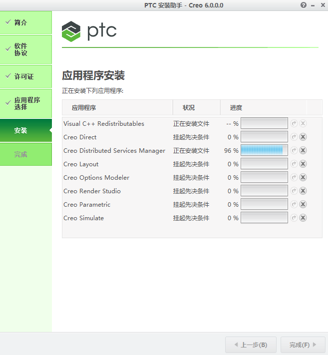This screenshot has width=328, height=355.
Task: Click the Creo Simulate progress bar
Action: click(x=264, y=218)
